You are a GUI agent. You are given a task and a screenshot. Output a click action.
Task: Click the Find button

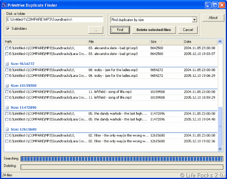tap(120, 30)
